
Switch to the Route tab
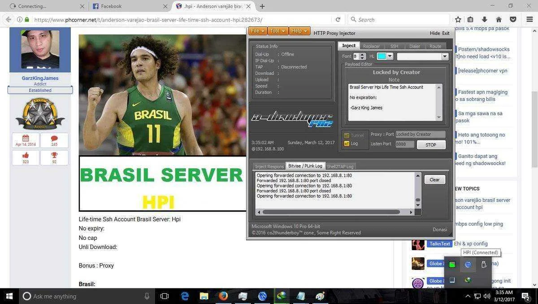pos(435,46)
